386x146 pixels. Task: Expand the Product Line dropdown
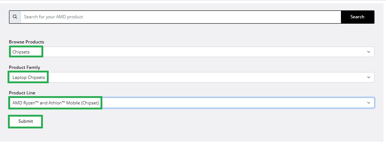tap(191, 103)
